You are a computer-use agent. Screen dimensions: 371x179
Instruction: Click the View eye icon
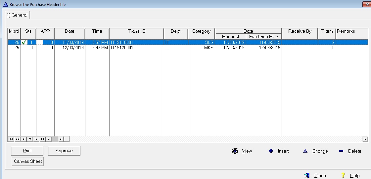[x=235, y=151]
